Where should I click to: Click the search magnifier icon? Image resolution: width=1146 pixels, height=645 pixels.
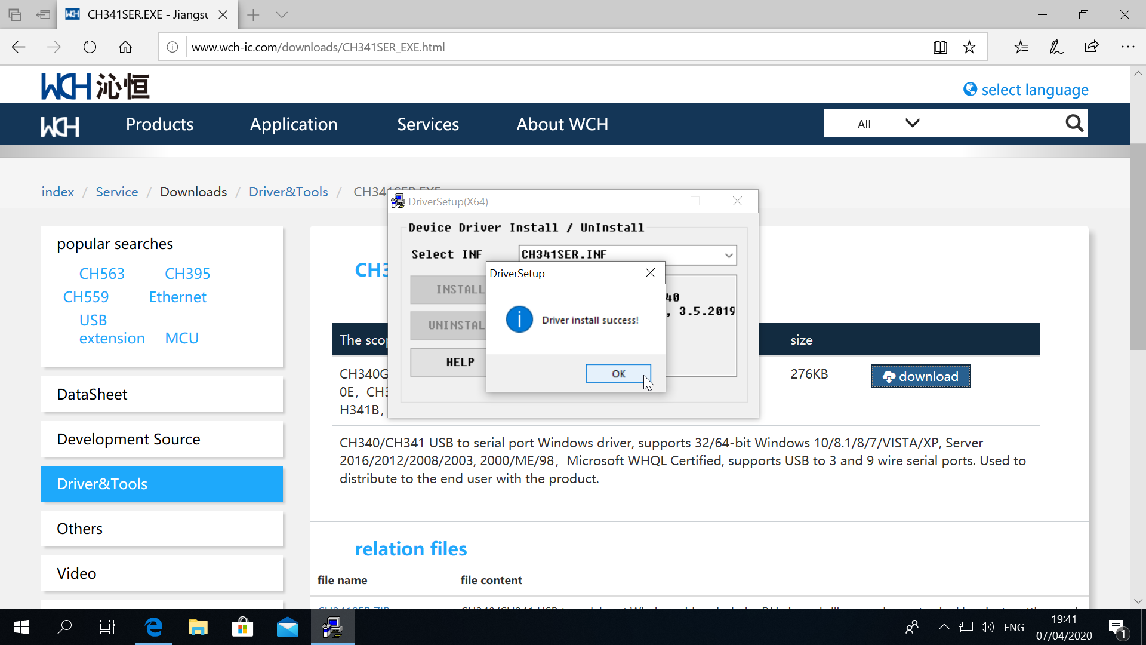pyautogui.click(x=1074, y=124)
